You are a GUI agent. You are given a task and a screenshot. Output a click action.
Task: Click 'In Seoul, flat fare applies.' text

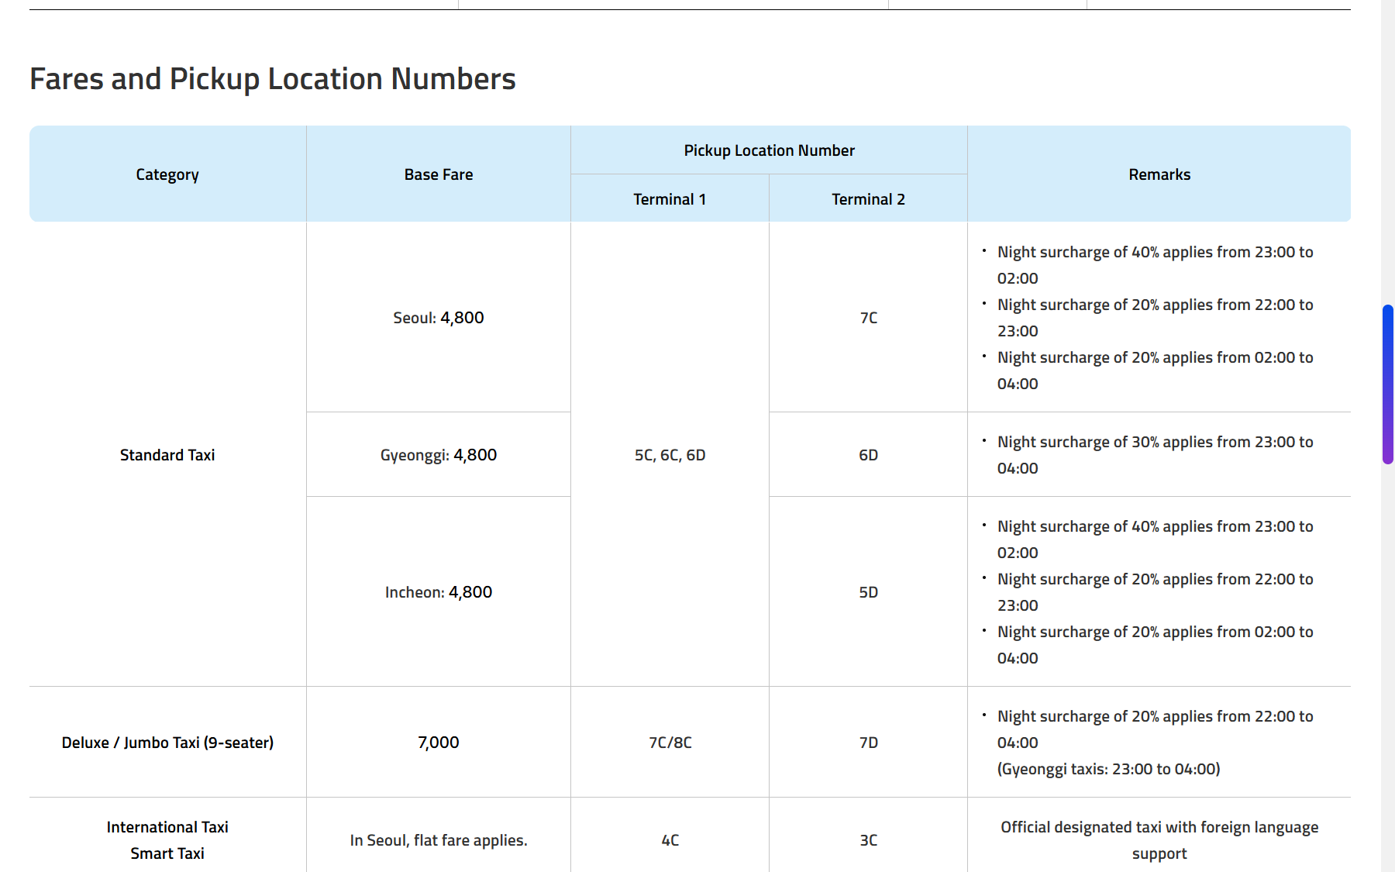tap(439, 840)
